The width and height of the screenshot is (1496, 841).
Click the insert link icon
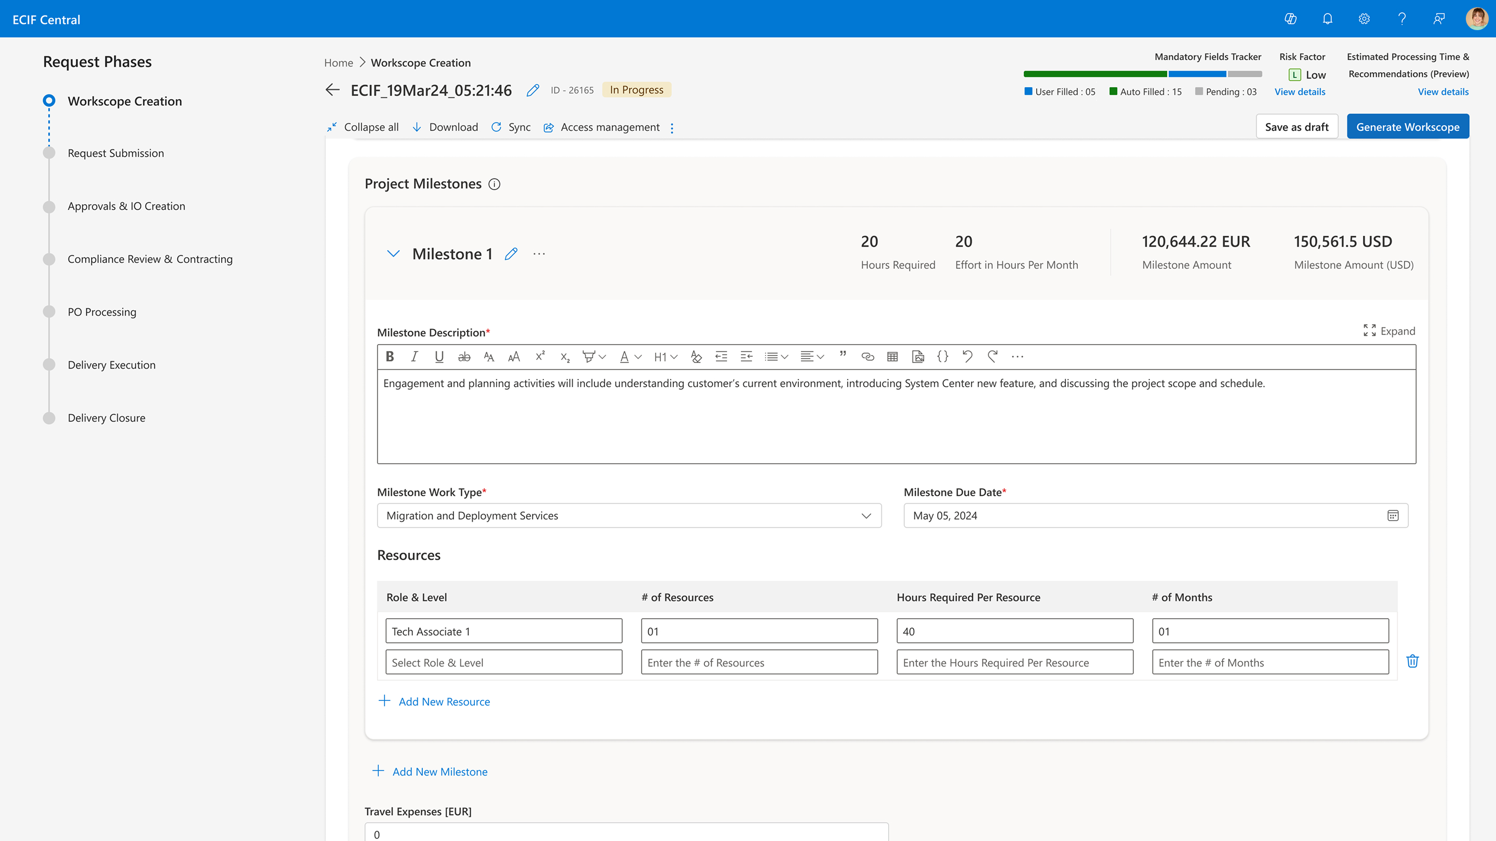867,356
